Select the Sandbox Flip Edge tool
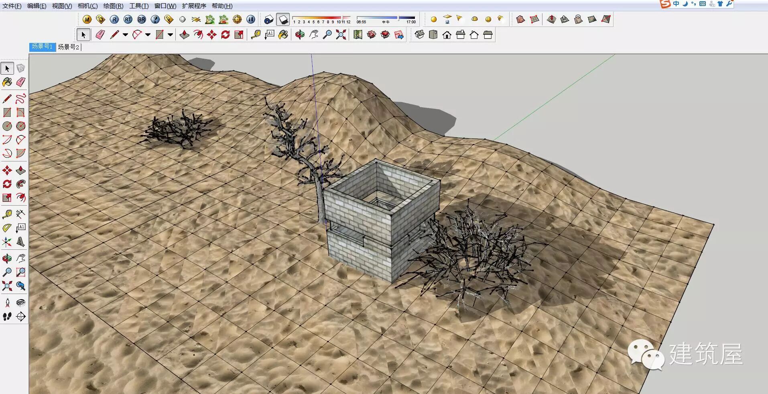 pos(606,19)
